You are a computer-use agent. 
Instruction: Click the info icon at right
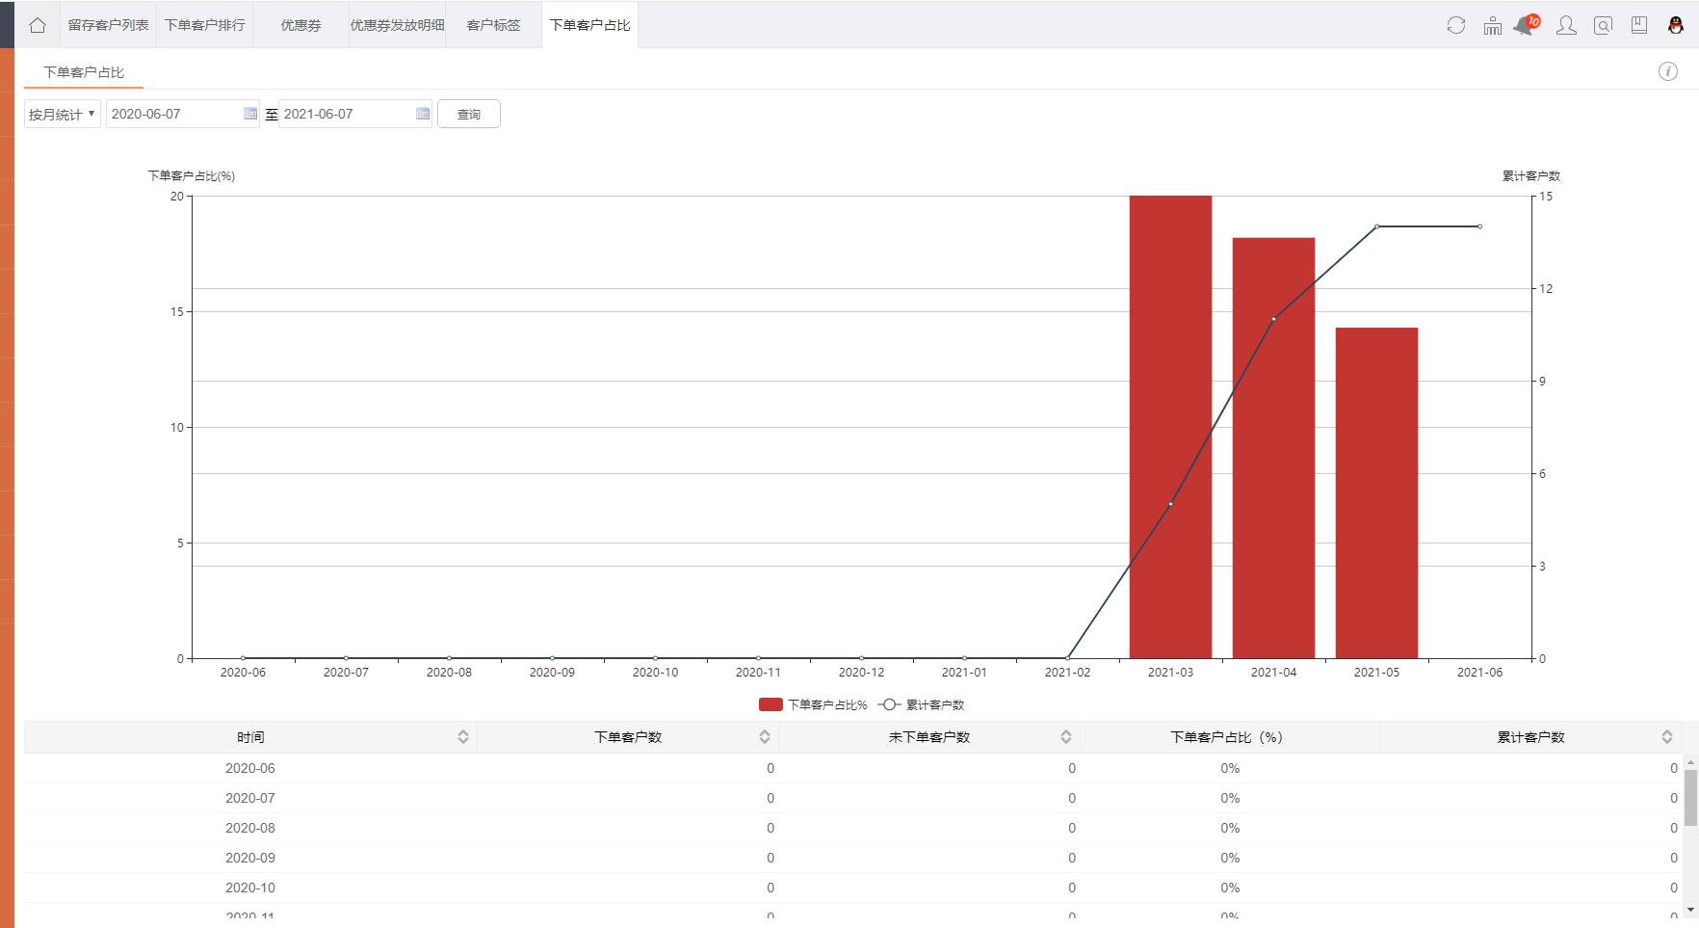click(1667, 71)
